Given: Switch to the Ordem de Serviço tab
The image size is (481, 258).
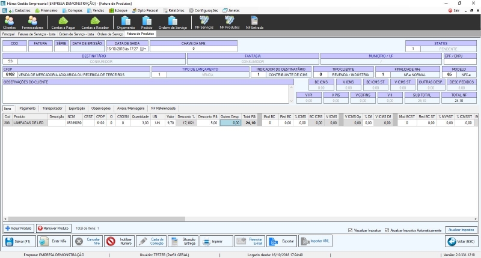Looking at the screenshot, I should [x=110, y=34].
